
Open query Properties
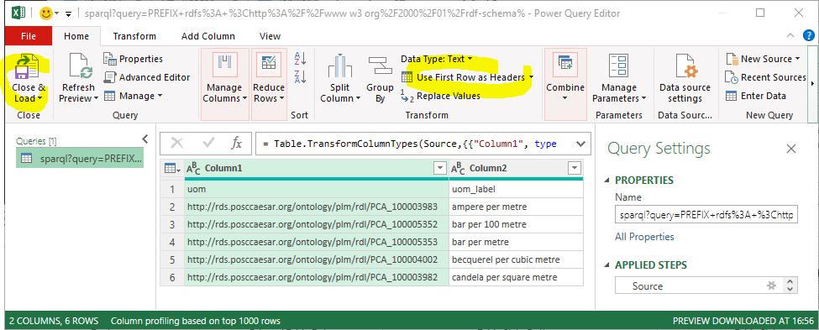pyautogui.click(x=134, y=59)
